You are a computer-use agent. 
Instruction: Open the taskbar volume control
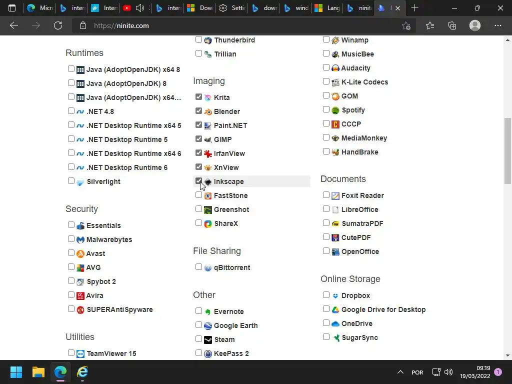pyautogui.click(x=448, y=372)
